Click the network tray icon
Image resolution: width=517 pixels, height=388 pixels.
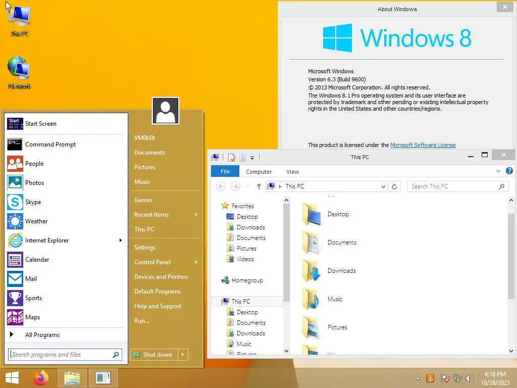click(457, 378)
